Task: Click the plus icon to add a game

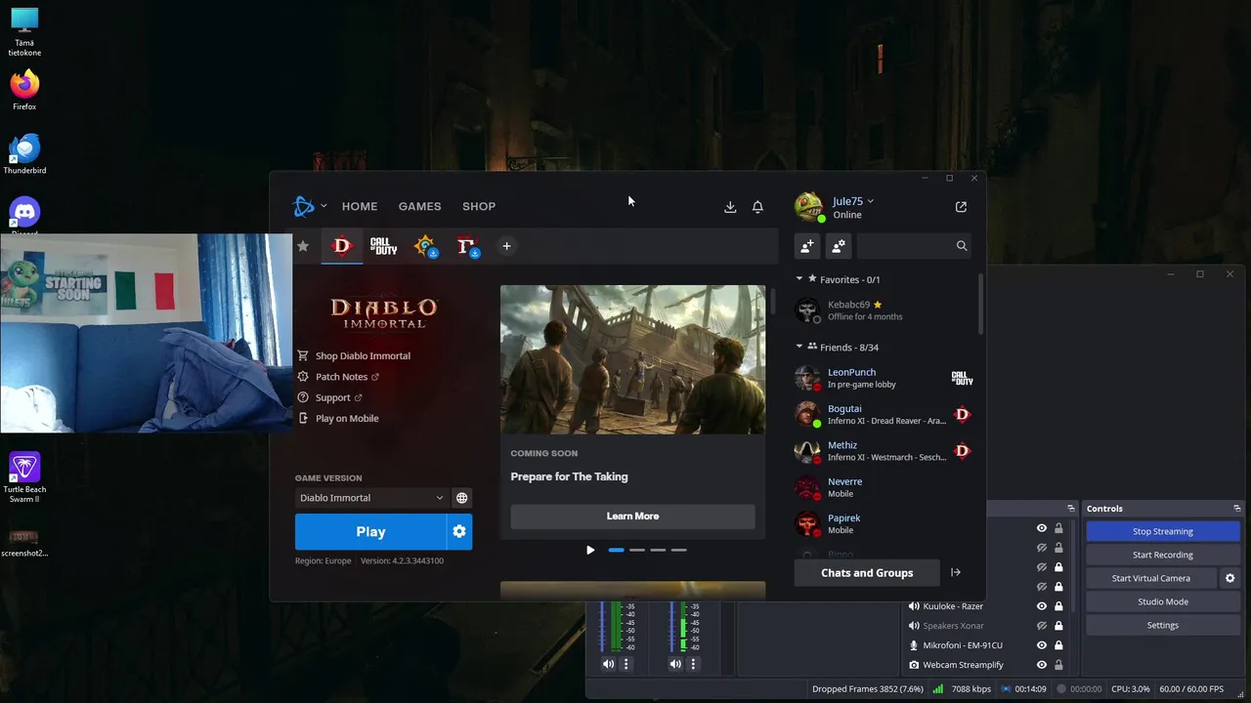Action: click(506, 246)
